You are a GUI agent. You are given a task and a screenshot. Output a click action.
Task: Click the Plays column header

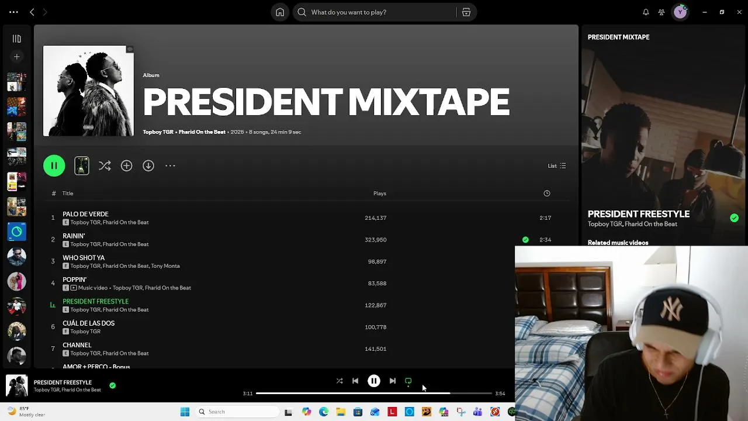tap(380, 194)
